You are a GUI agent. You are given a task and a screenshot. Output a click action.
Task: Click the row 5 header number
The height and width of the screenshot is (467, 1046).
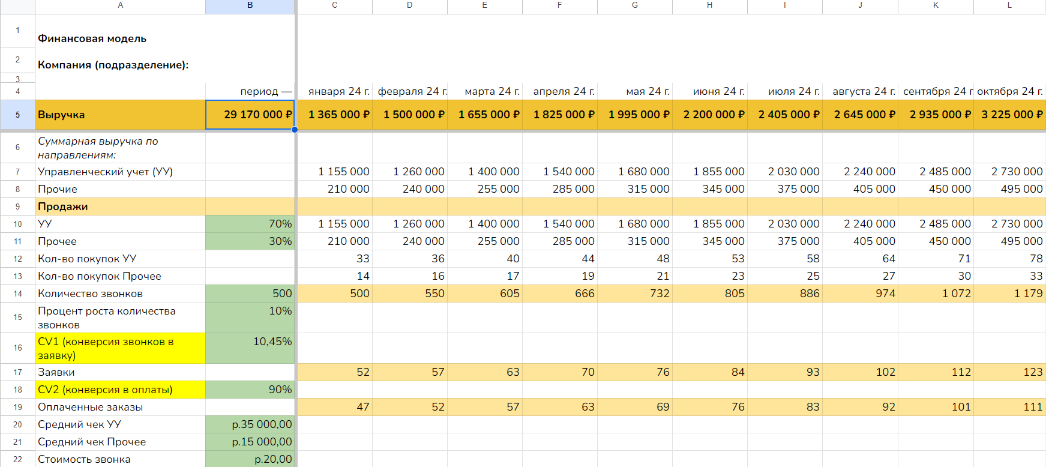click(x=17, y=115)
